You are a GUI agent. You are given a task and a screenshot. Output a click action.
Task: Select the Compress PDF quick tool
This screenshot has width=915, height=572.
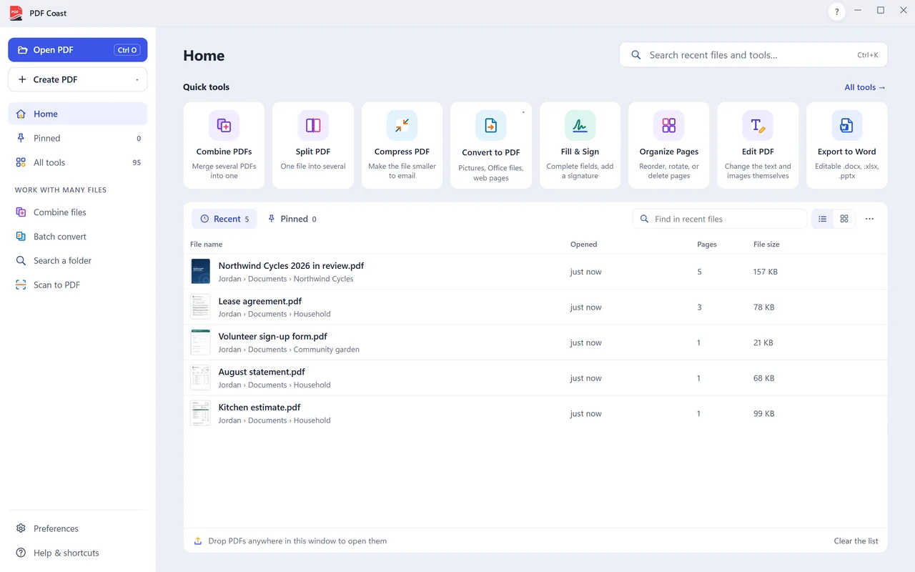click(402, 145)
